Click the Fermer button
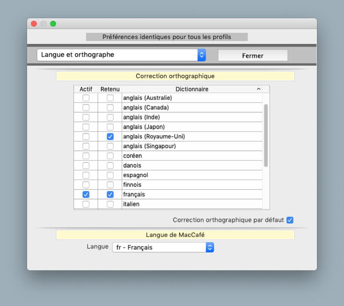This screenshot has height=306, width=344. 253,56
